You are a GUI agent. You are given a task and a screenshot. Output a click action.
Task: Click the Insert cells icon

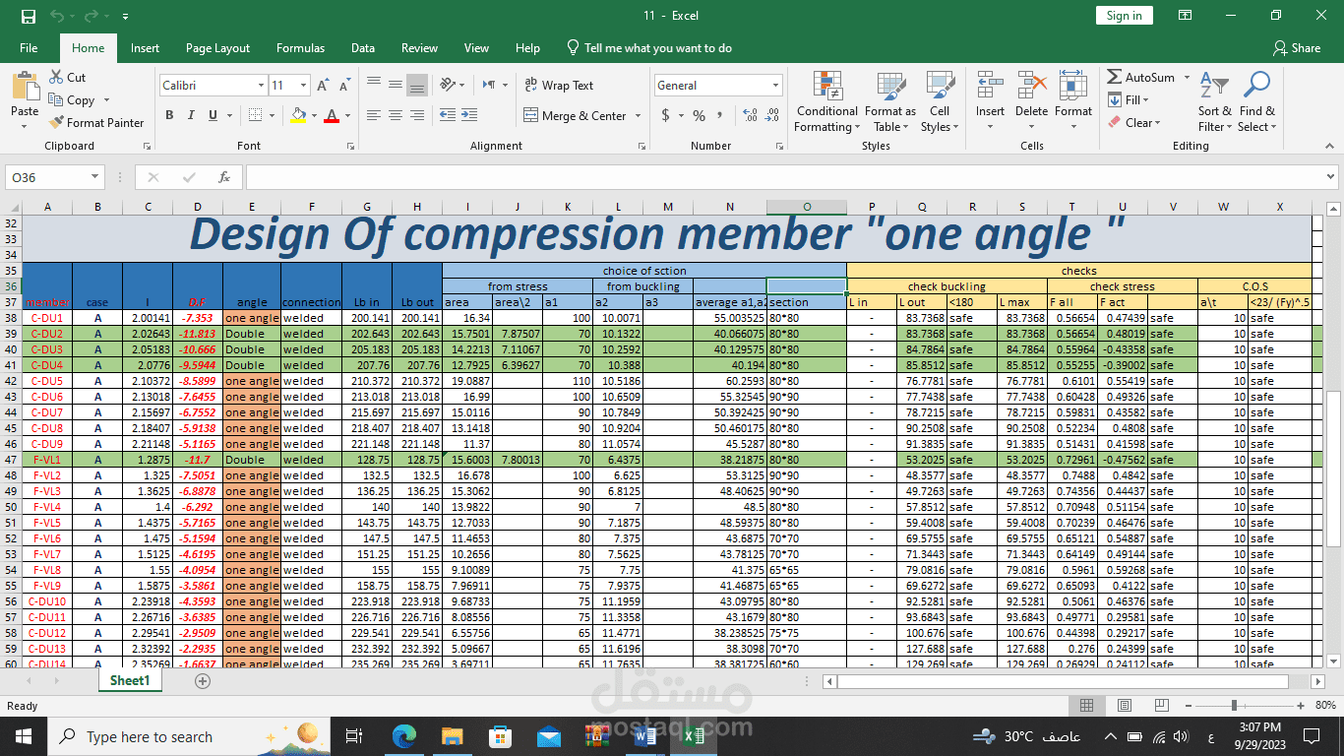click(990, 86)
